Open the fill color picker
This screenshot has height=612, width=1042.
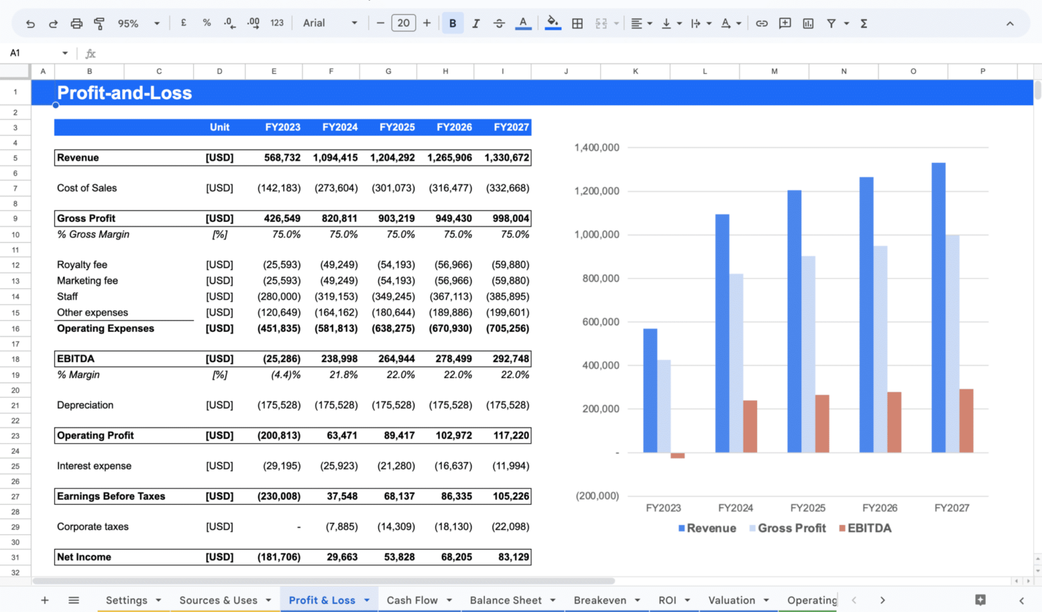coord(553,22)
